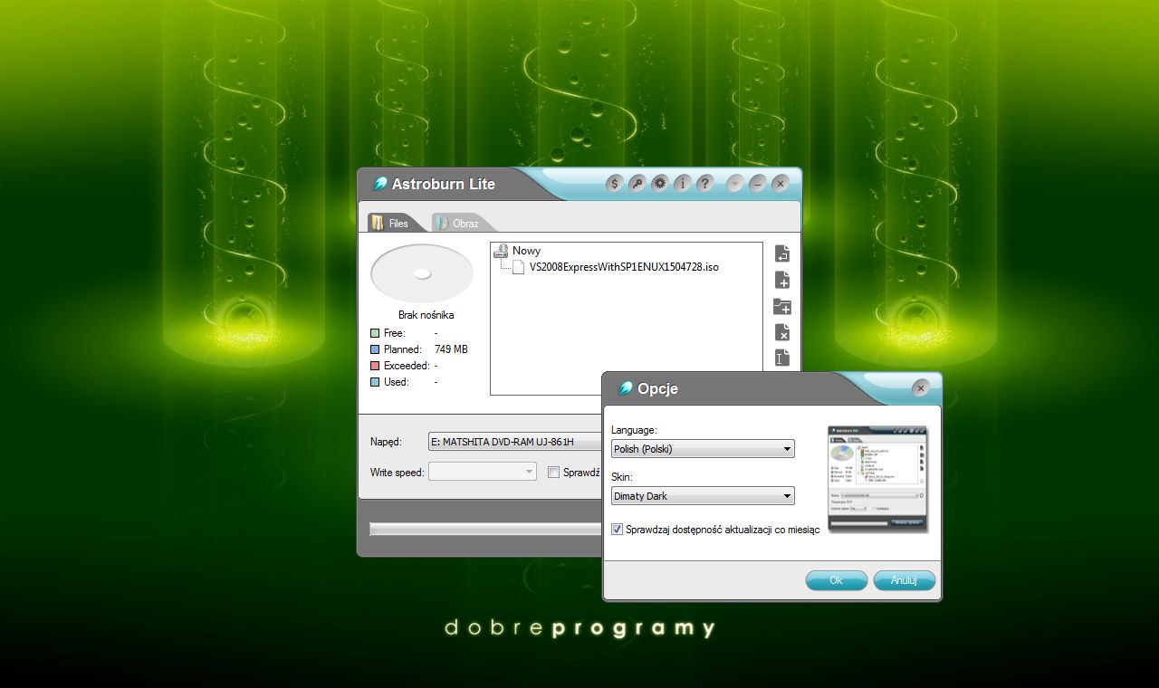The width and height of the screenshot is (1159, 688).
Task: Select VS2008ExpressWithSP1ENUX1504728.iso file
Action: click(x=624, y=267)
